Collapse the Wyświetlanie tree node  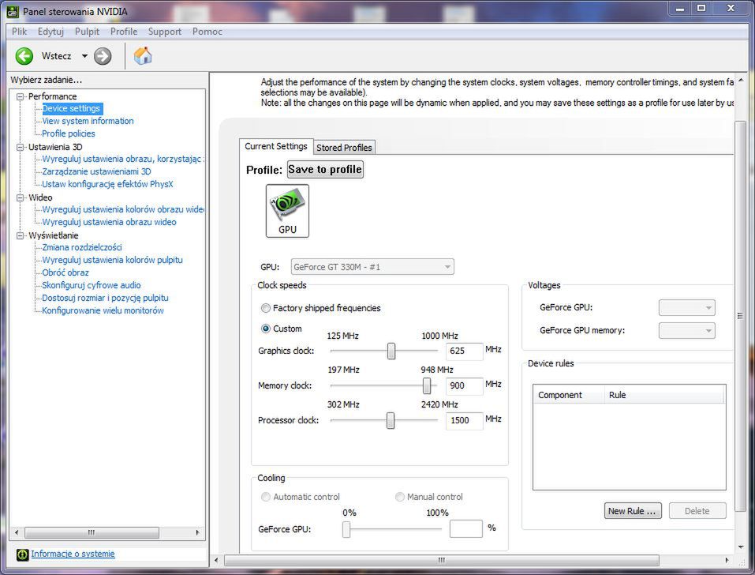[x=21, y=235]
